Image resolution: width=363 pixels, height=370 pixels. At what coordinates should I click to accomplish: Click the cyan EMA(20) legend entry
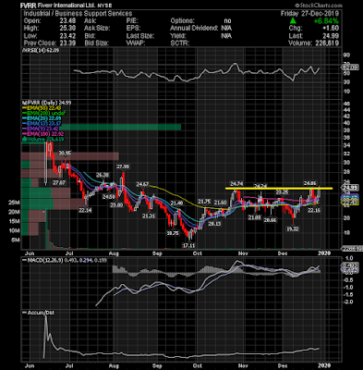tap(41, 118)
